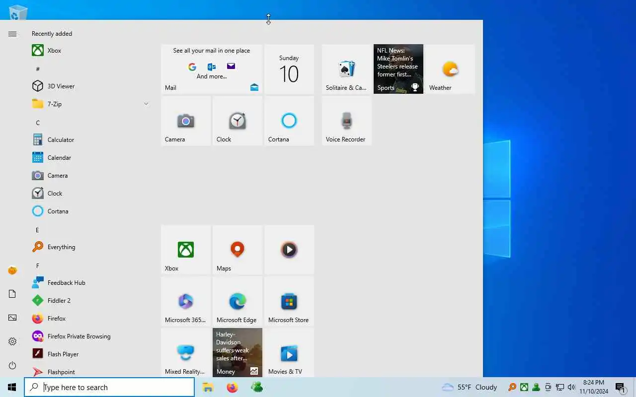
Task: Launch Camera from the app list
Action: pos(89,176)
